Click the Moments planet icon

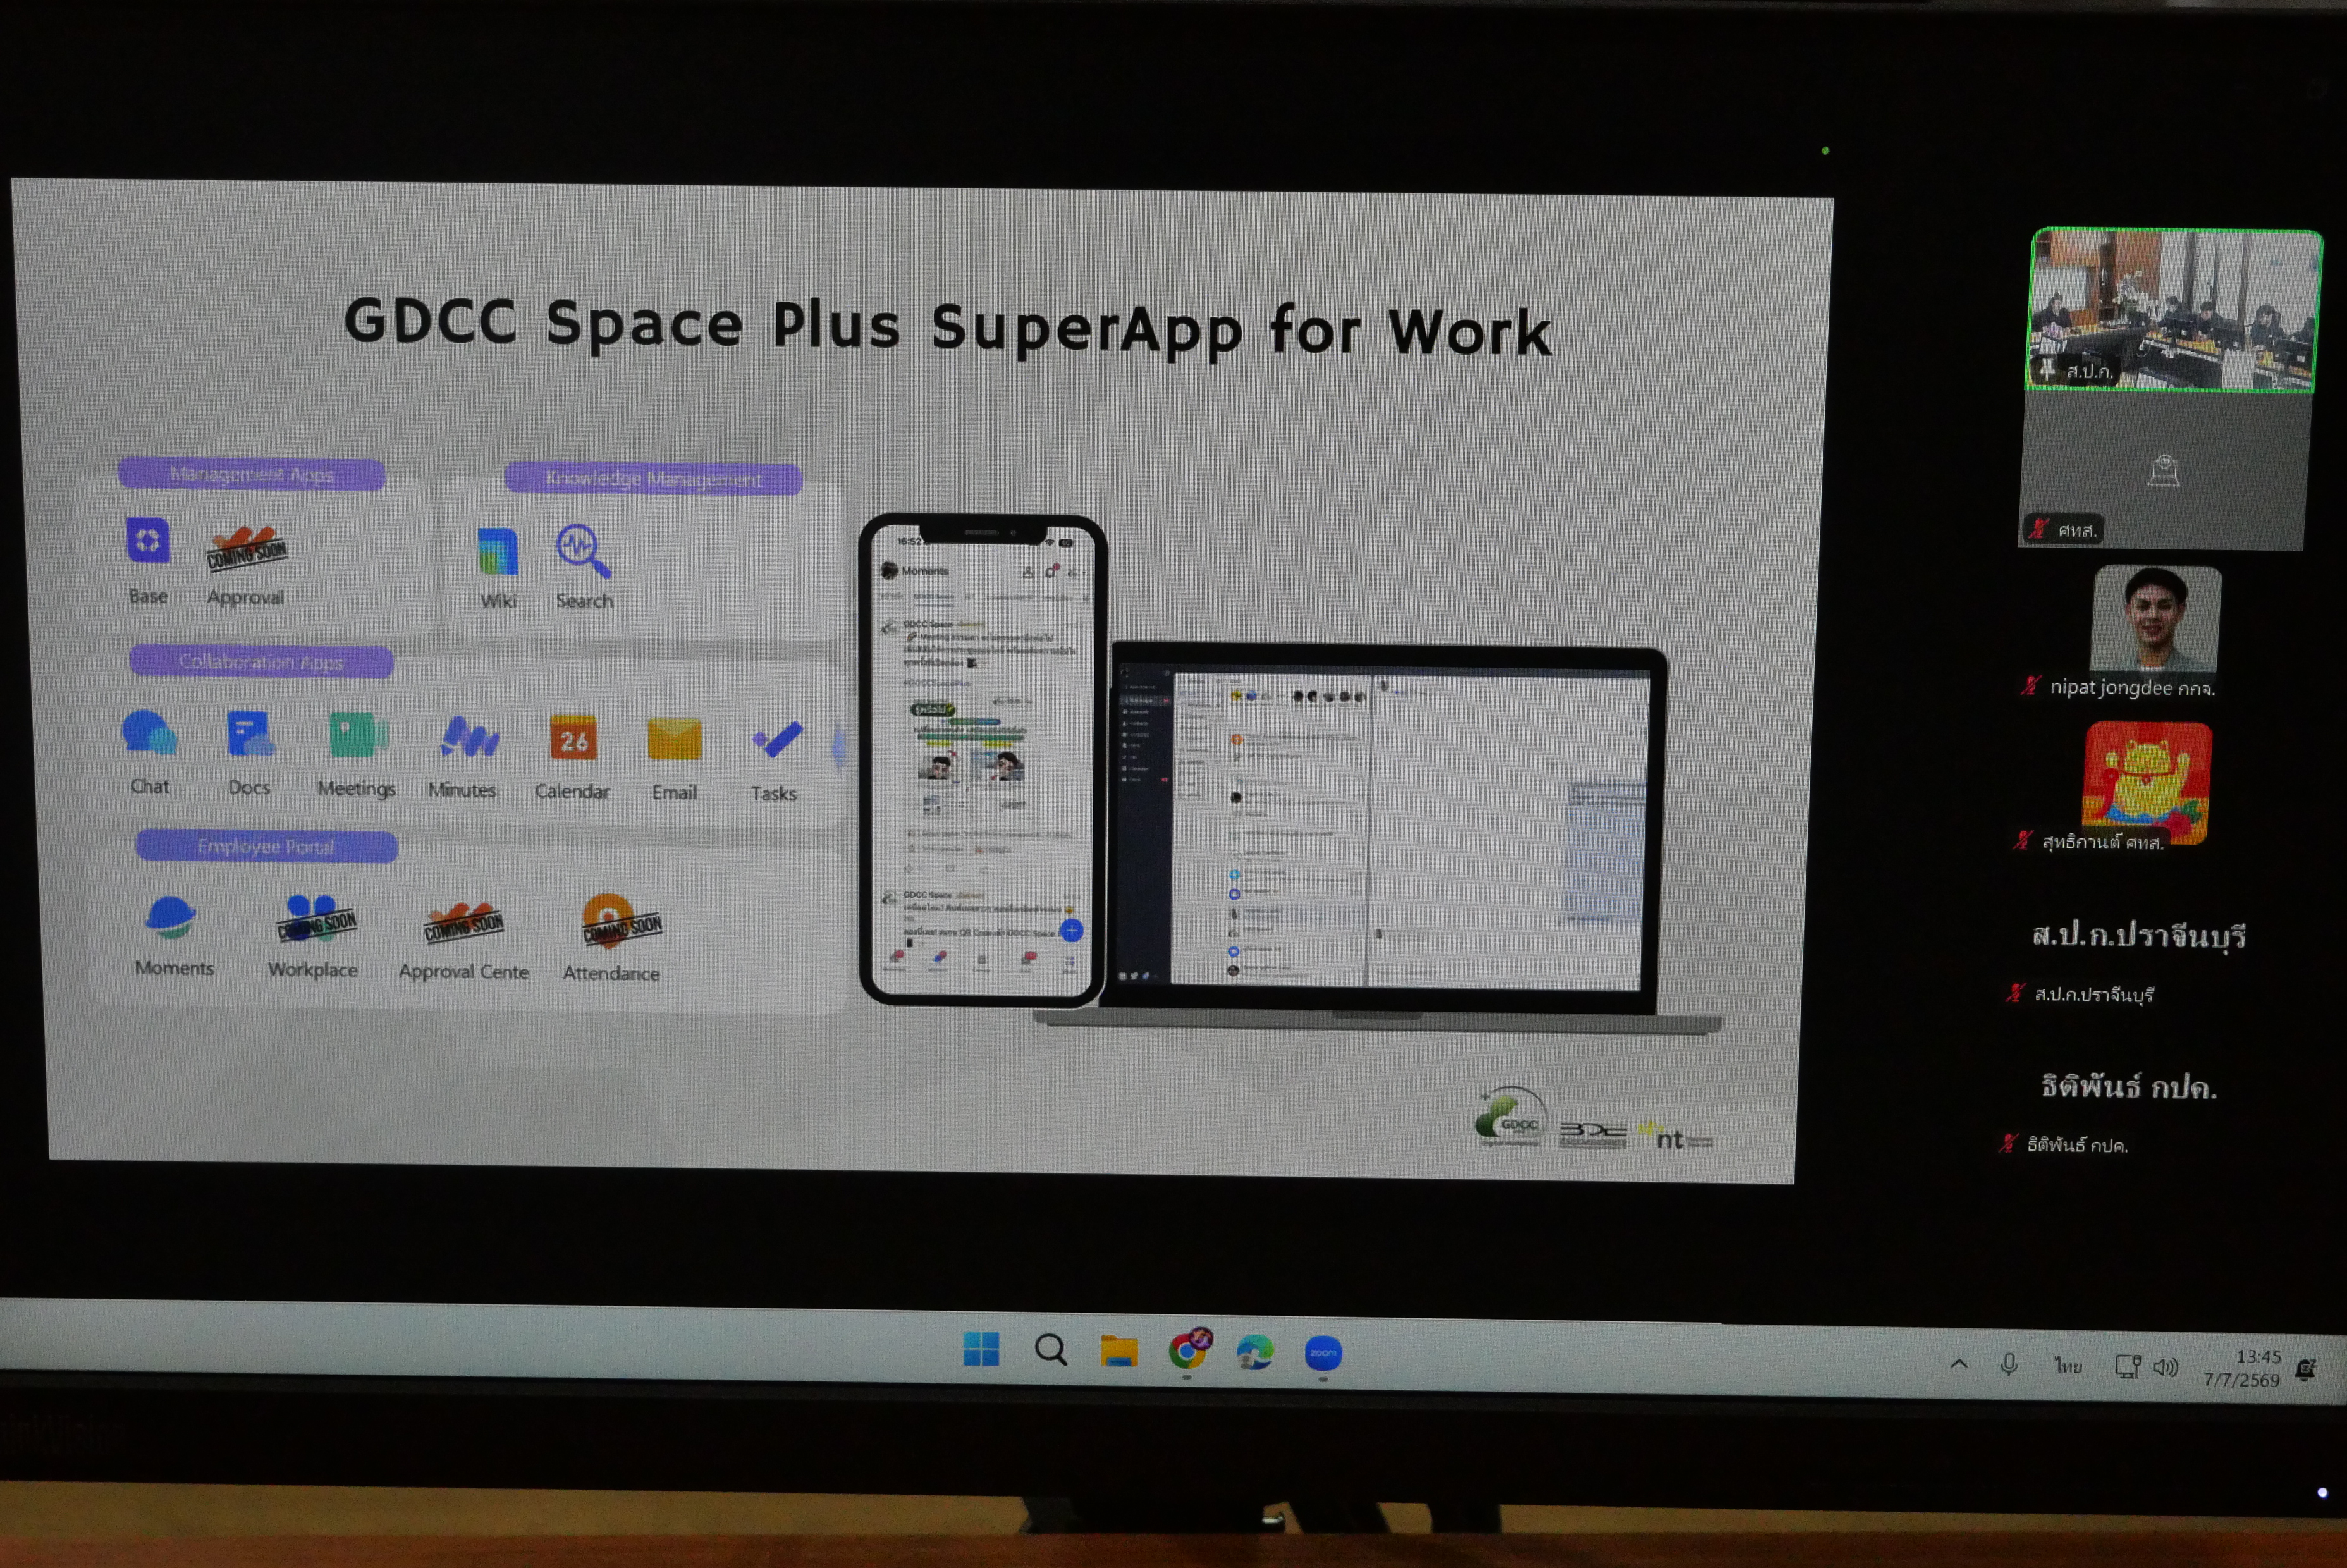(170, 917)
